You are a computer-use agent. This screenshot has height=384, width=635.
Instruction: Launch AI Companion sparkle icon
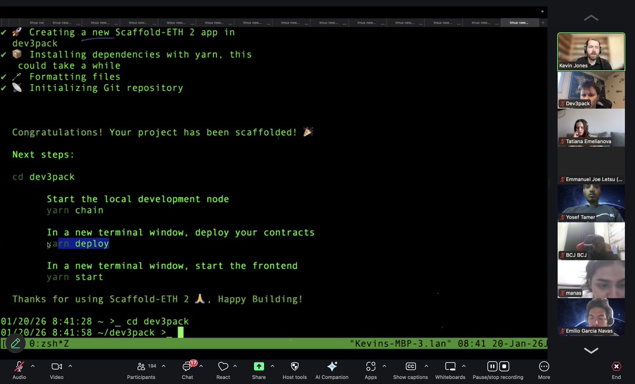tap(332, 366)
